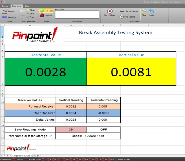Save the file with the Save icon
Screen dimensions: 185x161
(x=30, y=14)
